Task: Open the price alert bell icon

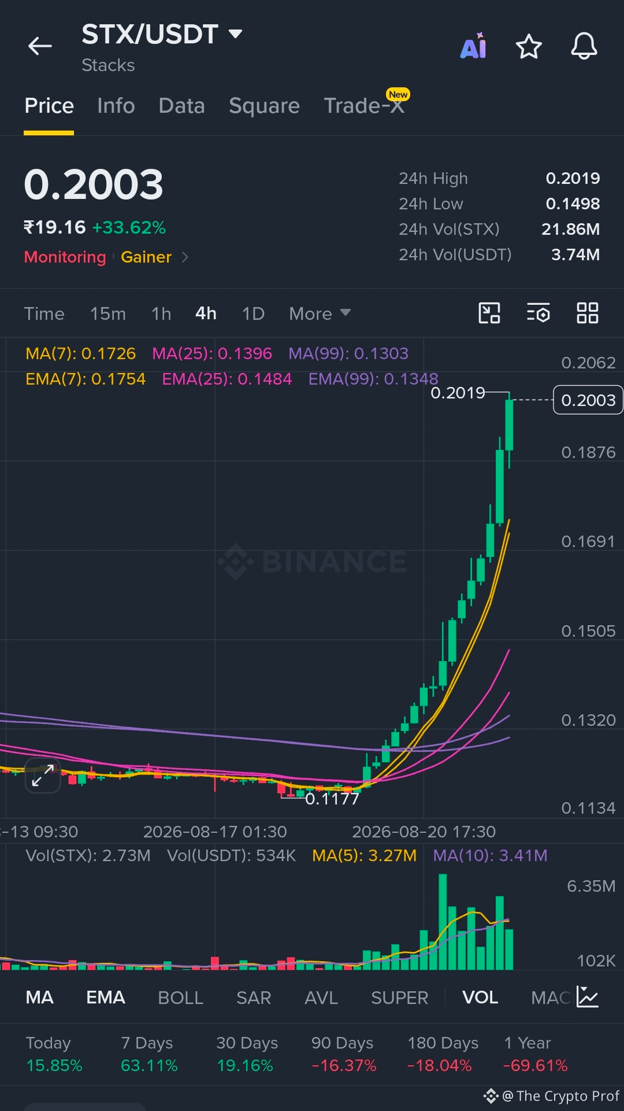Action: click(584, 46)
